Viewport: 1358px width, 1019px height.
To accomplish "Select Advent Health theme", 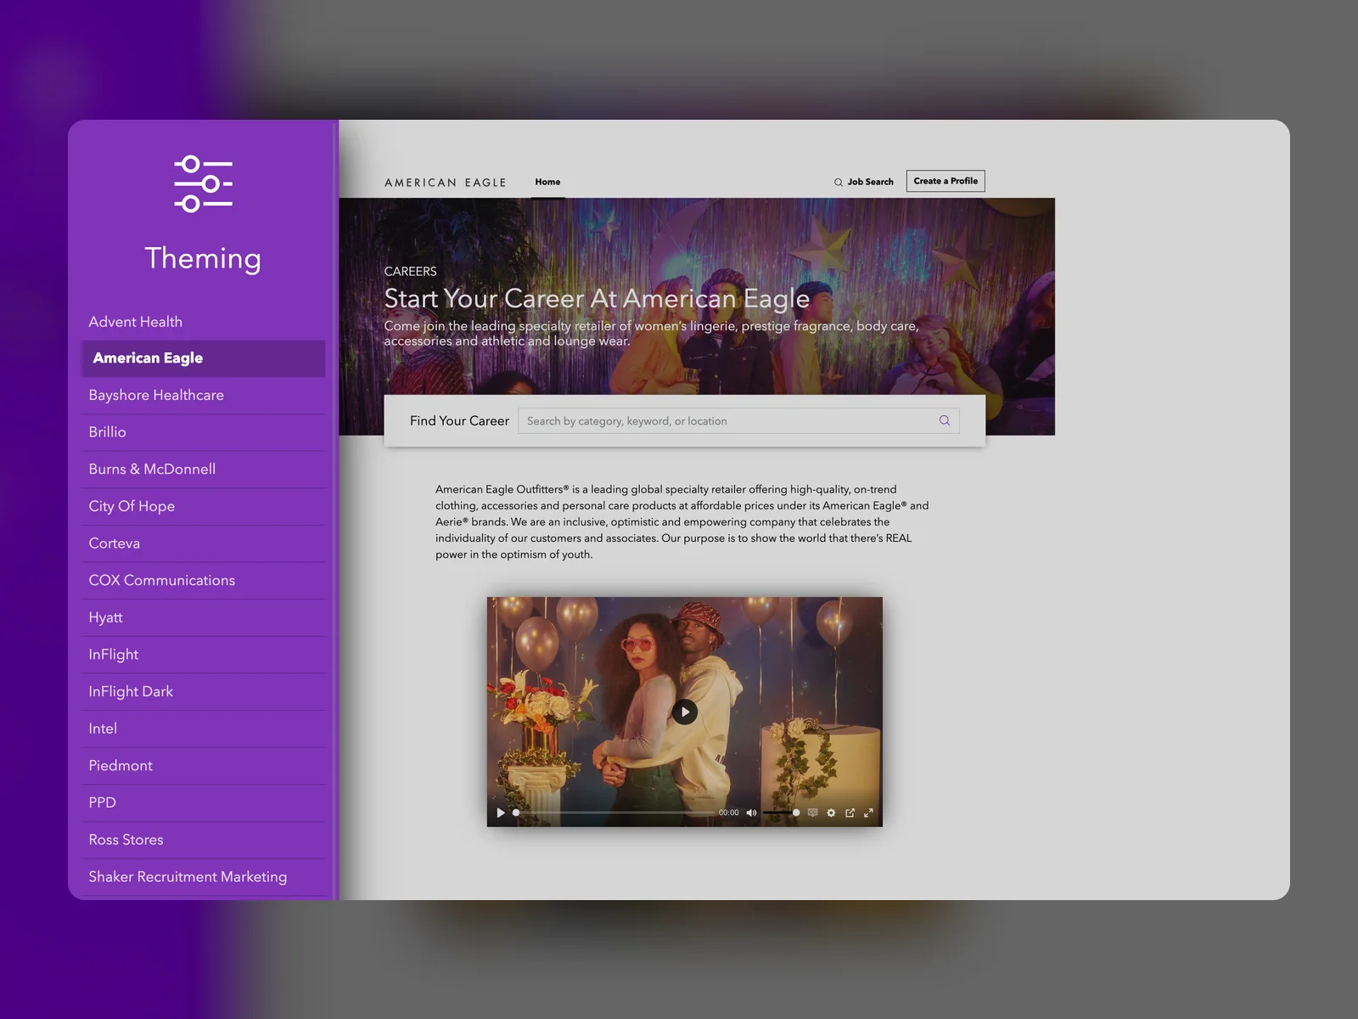I will tap(203, 322).
